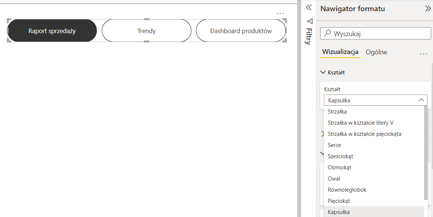Expand the Filtry pane with double chevron
433x217 pixels.
coord(309,7)
